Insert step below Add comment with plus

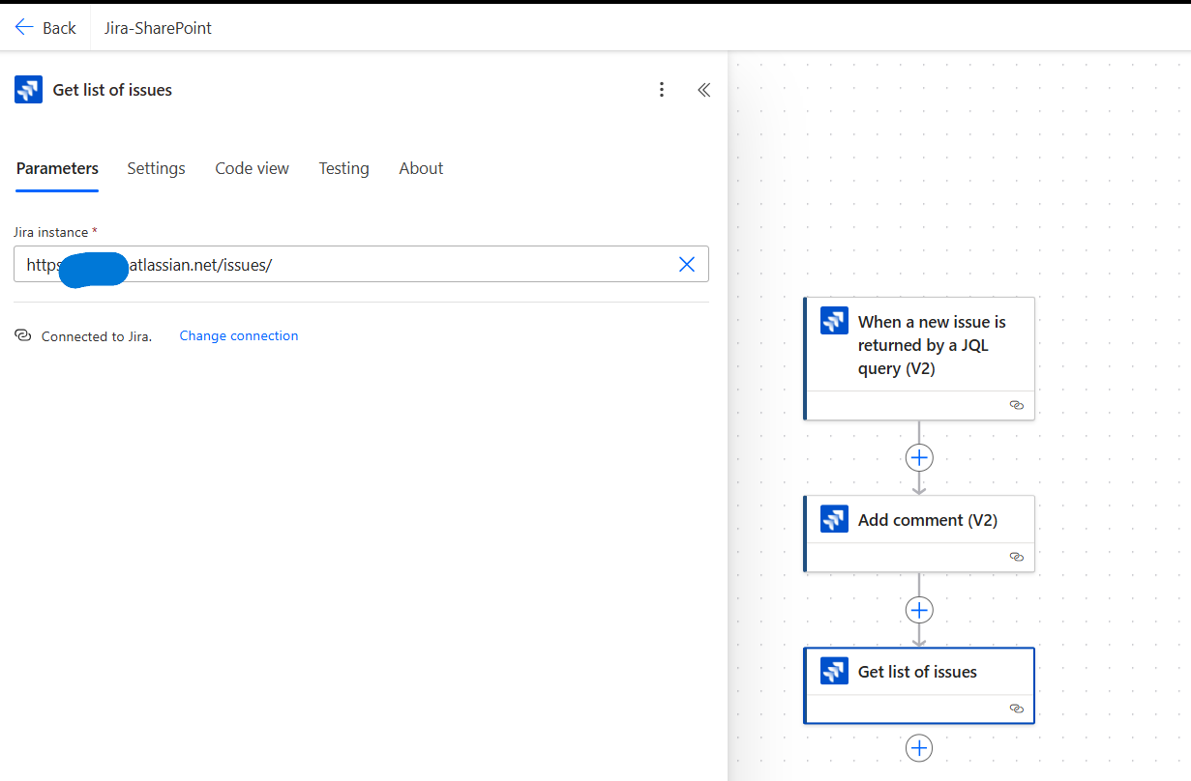(919, 610)
